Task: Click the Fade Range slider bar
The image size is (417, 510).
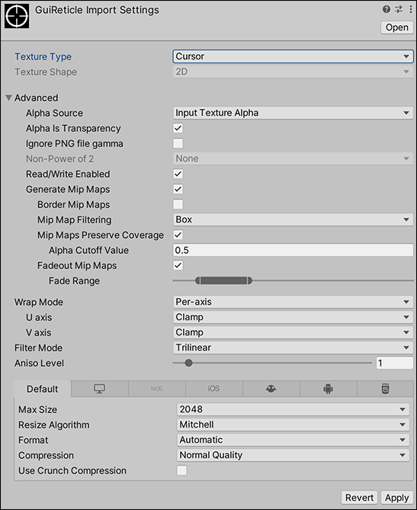Action: click(x=224, y=281)
